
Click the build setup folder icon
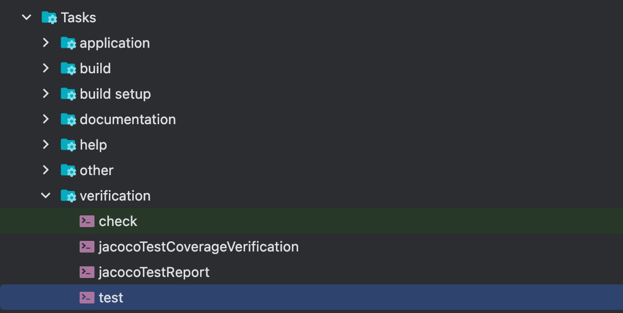tap(68, 94)
